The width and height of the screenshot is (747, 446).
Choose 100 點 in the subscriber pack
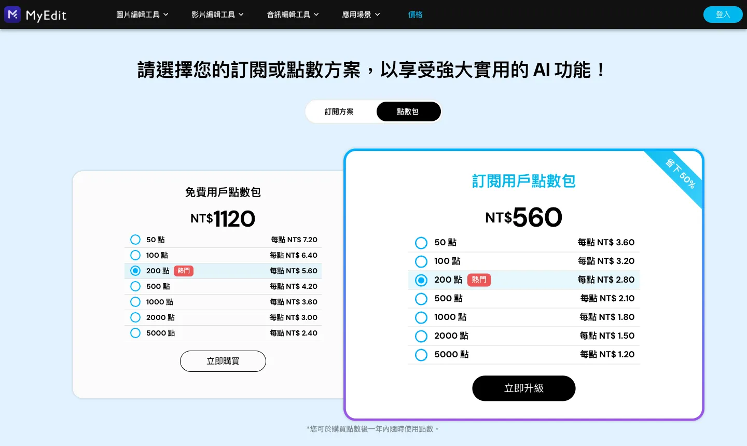[421, 261]
